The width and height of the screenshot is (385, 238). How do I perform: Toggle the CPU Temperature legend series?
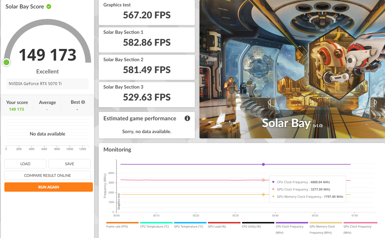pyautogui.click(x=156, y=225)
